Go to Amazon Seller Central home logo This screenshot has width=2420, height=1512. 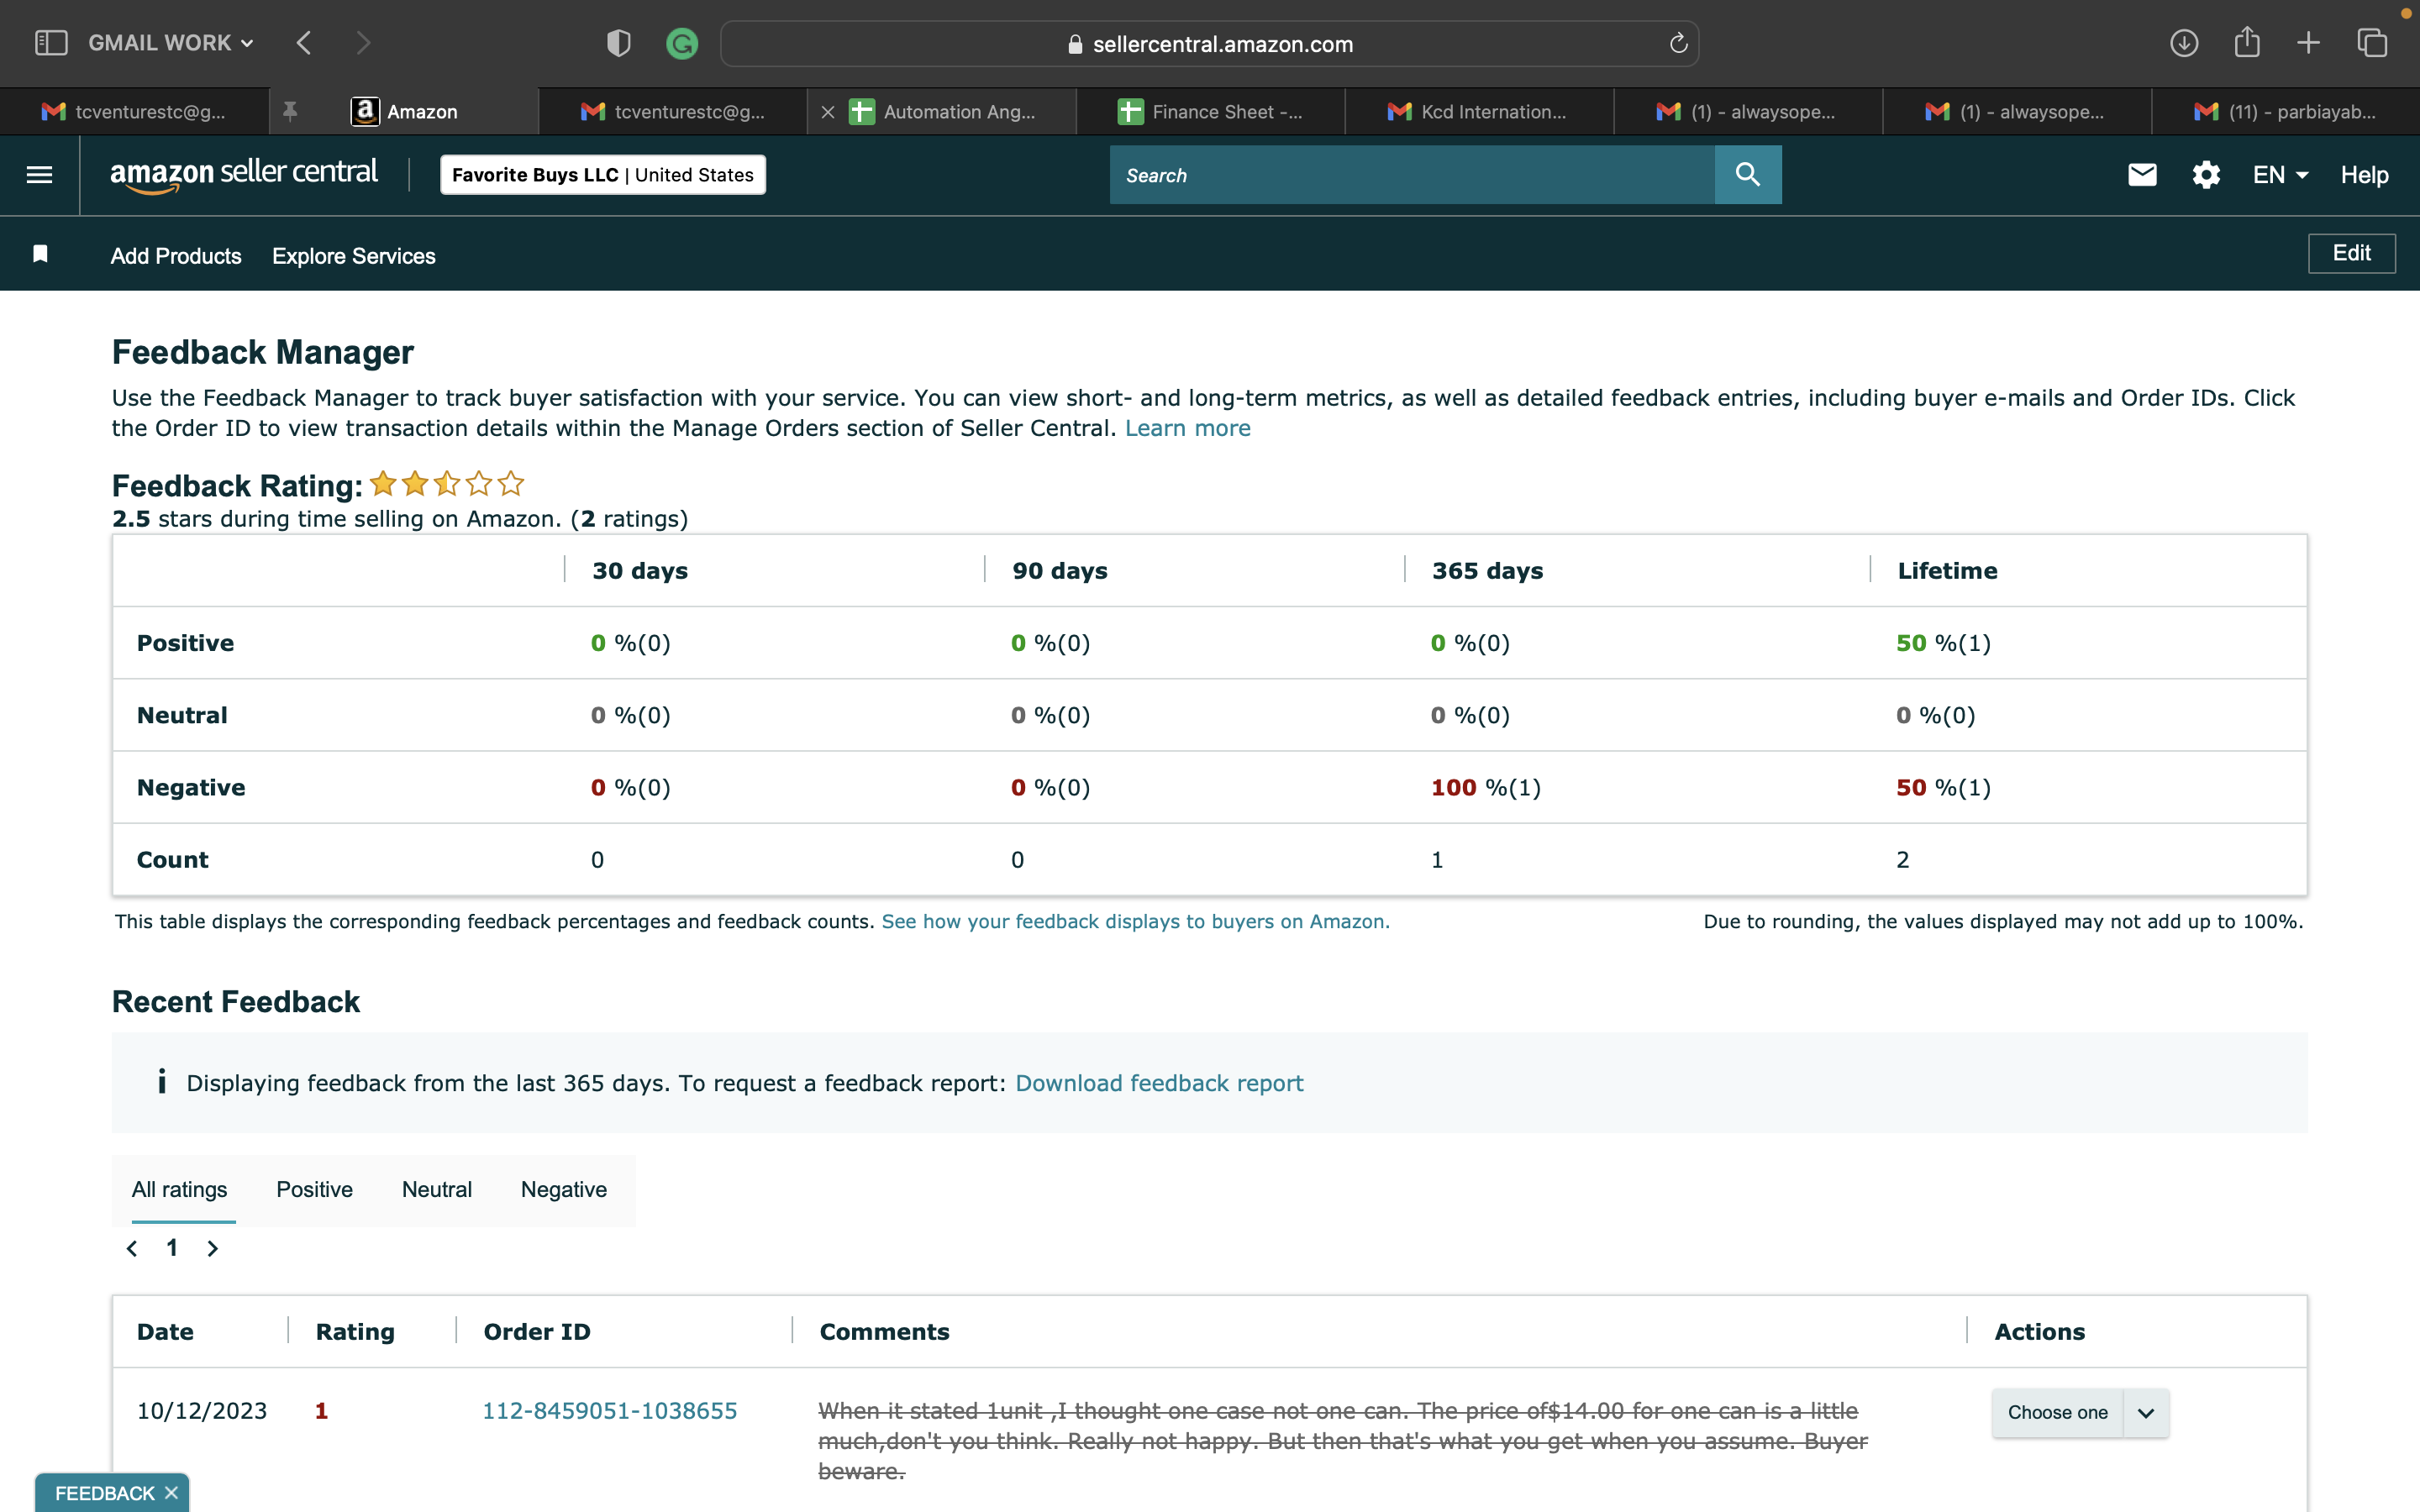[244, 174]
